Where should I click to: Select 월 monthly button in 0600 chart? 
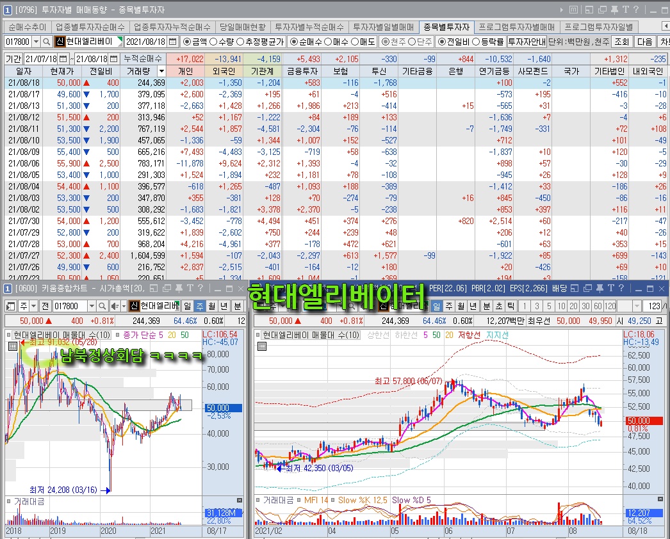(x=212, y=306)
